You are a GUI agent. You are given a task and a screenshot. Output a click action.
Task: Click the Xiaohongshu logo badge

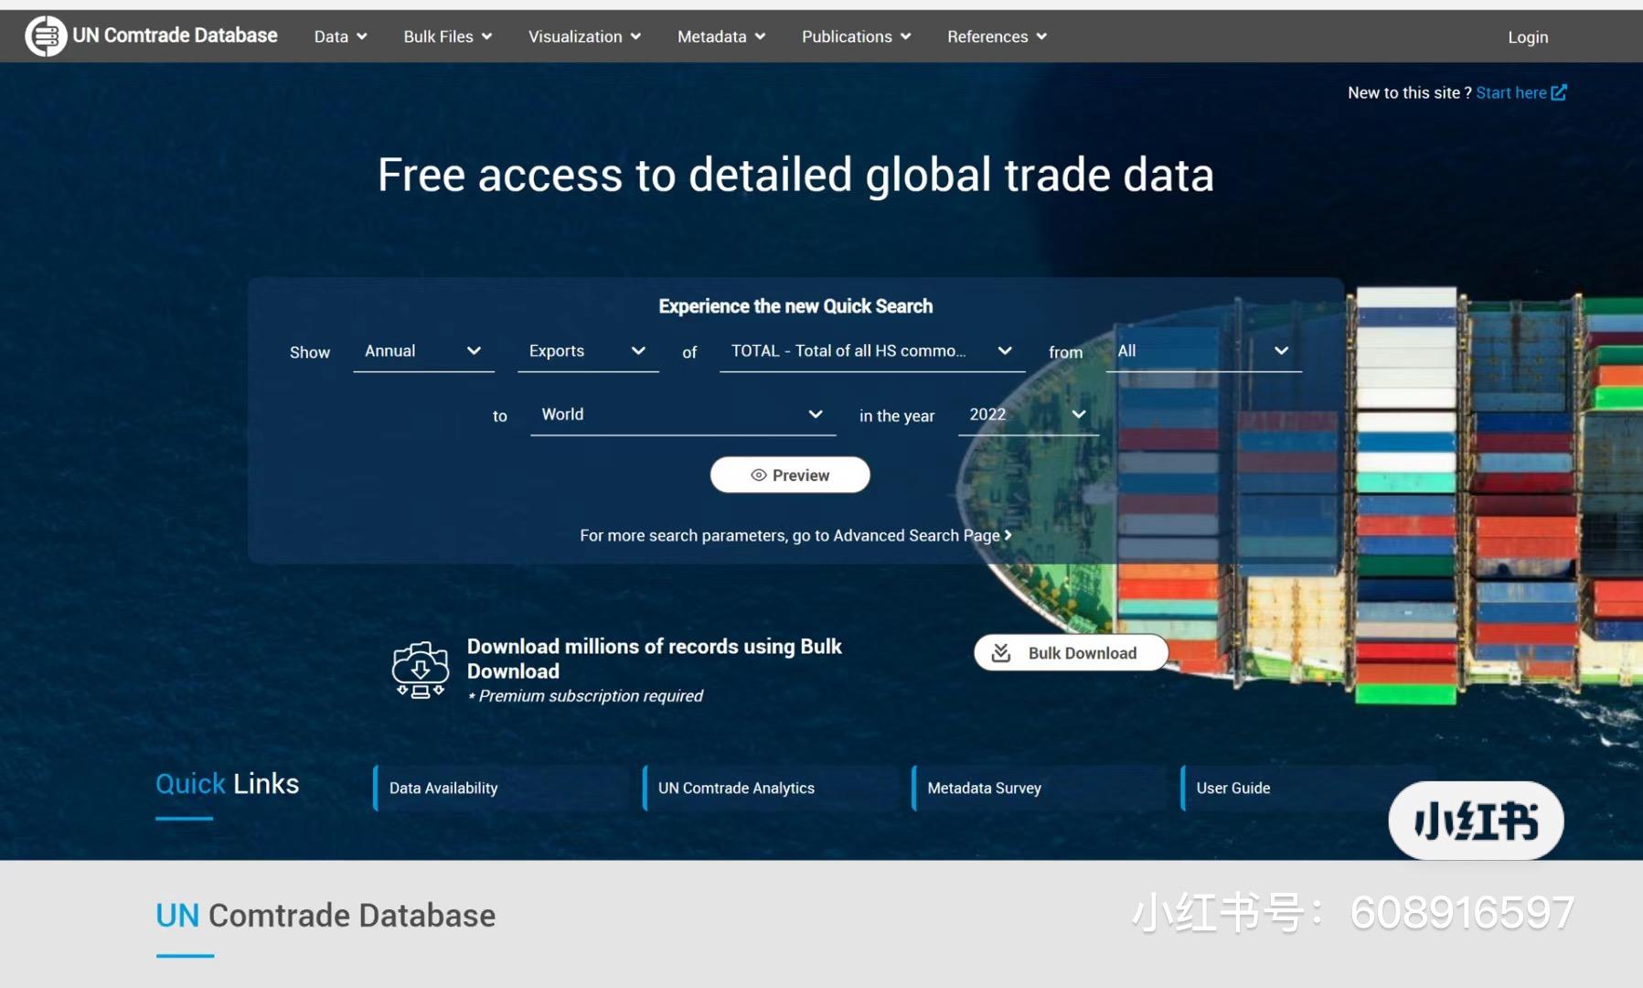coord(1475,821)
